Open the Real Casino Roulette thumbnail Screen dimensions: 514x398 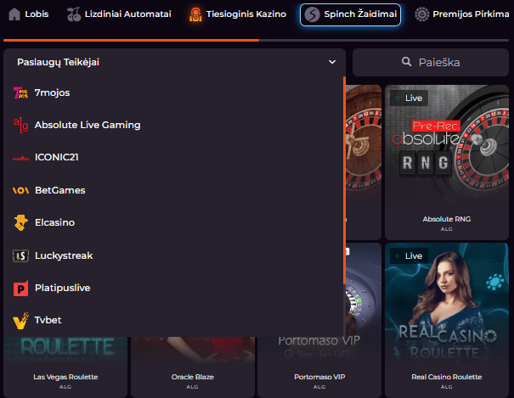click(447, 303)
